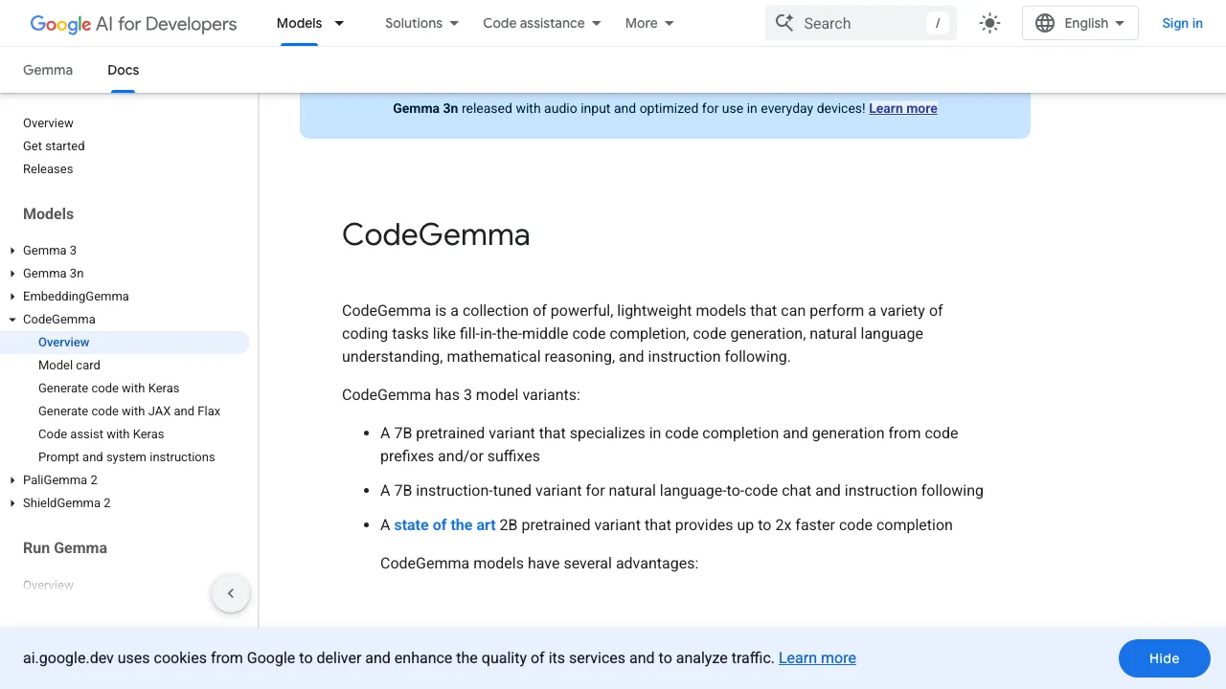
Task: Click the search magnifier icon
Action: [x=784, y=23]
